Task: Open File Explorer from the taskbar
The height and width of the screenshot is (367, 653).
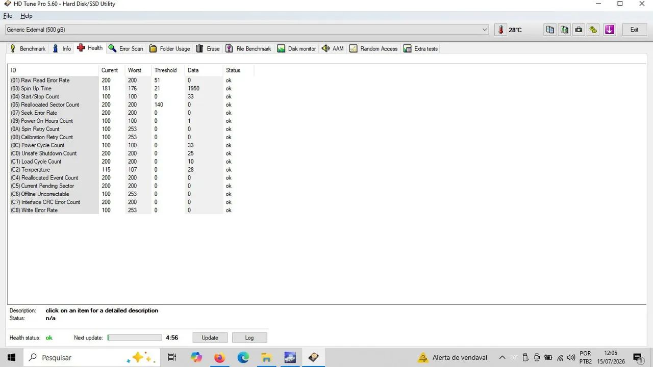Action: [266, 357]
